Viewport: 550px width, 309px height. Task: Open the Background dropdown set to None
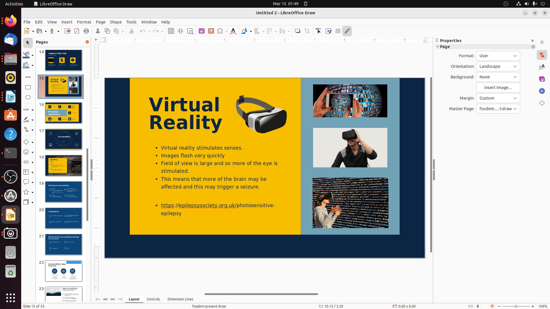coord(498,77)
